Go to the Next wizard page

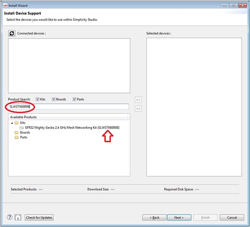(x=179, y=217)
